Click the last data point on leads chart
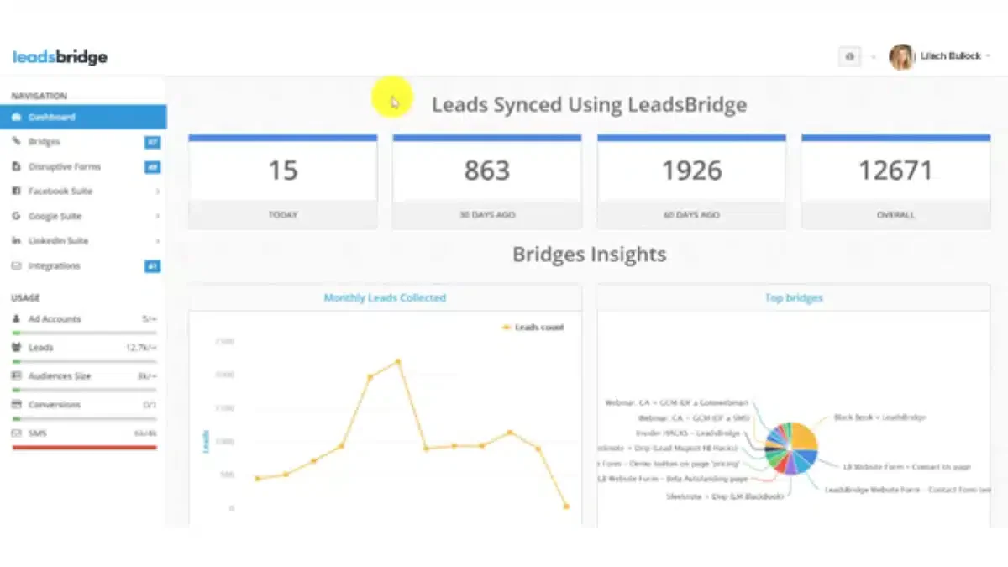 click(x=566, y=507)
